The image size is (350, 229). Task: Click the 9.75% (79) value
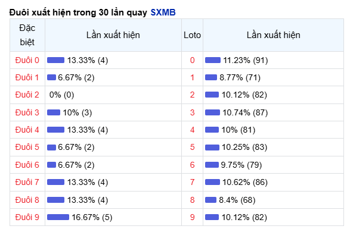point(241,165)
